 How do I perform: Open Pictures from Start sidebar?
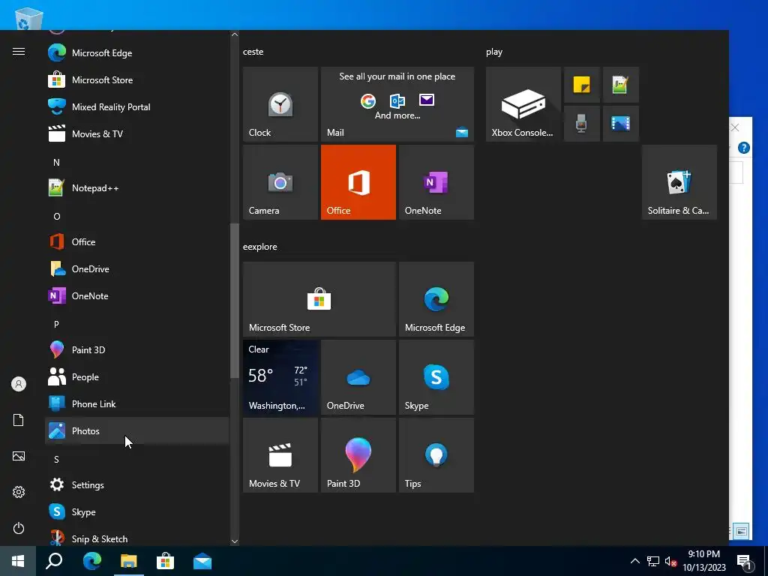pos(19,456)
